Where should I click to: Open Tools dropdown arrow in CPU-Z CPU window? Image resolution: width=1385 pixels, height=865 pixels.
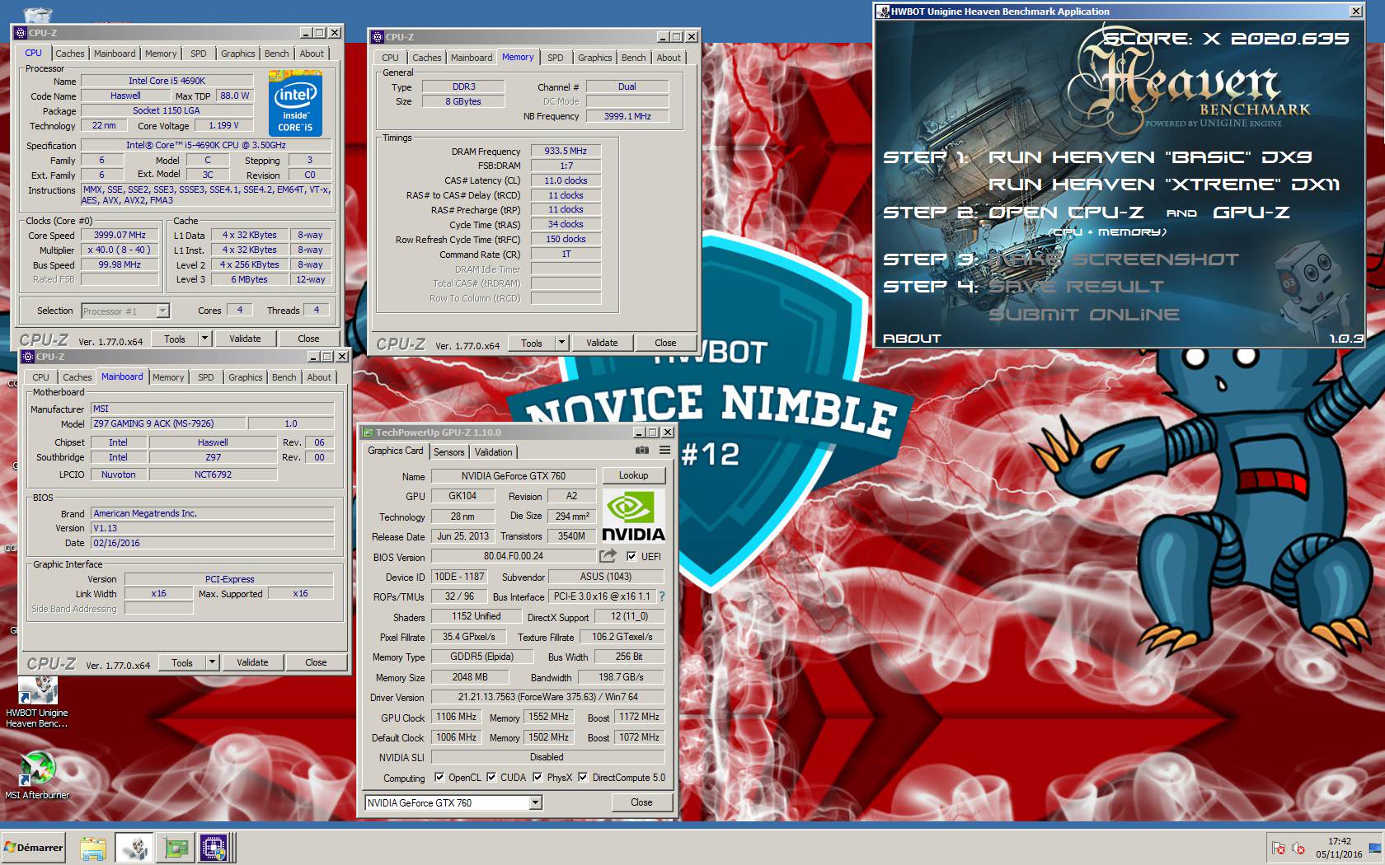click(x=205, y=338)
